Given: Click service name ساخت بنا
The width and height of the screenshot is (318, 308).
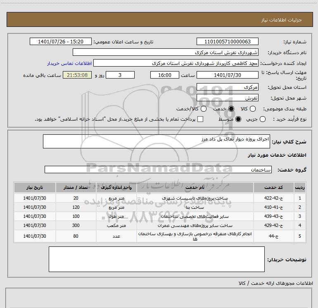Looking at the screenshot, I should click(x=195, y=207).
